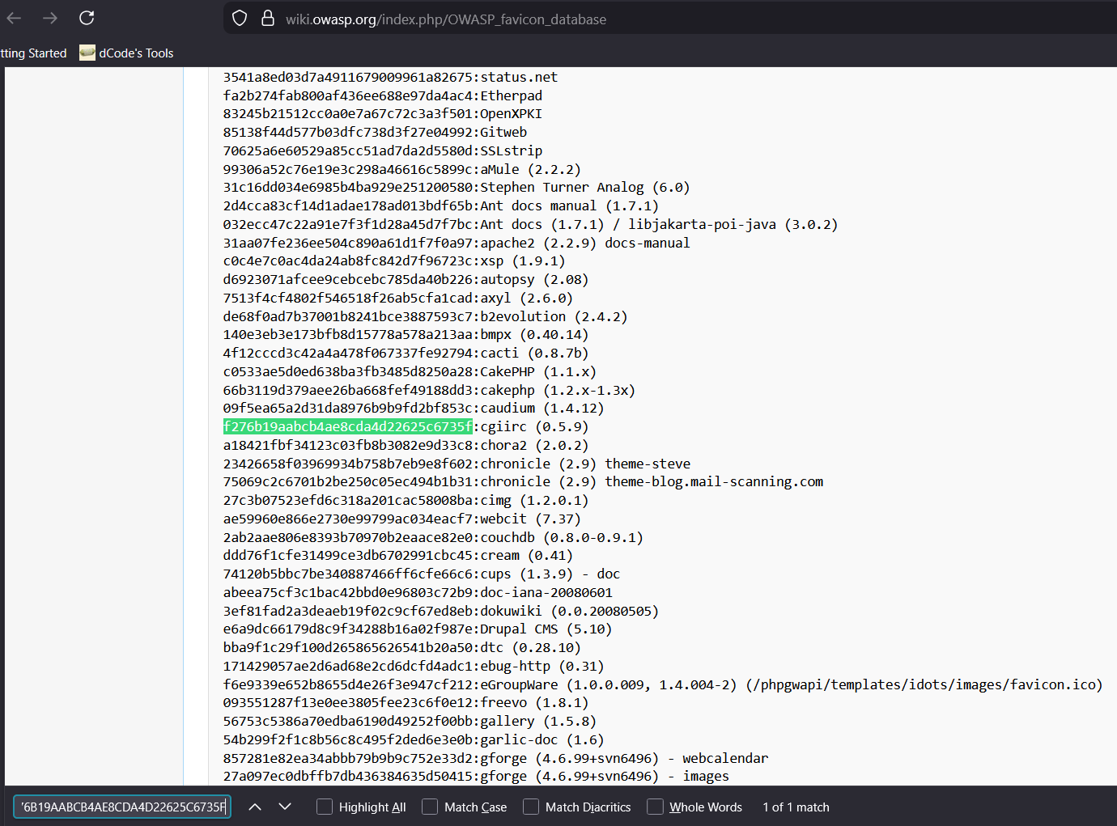Enable the Whole Words checkbox
This screenshot has width=1117, height=826.
coord(656,807)
